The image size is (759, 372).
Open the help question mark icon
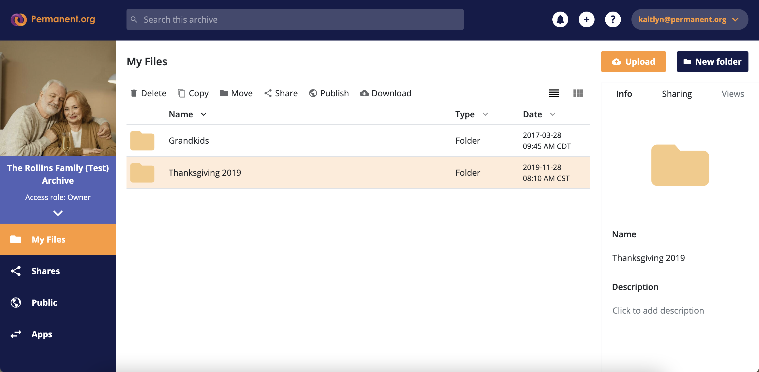(x=613, y=19)
